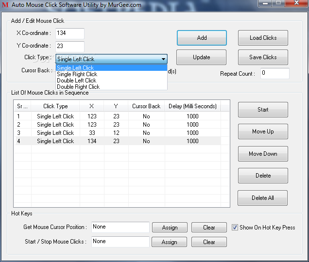The width and height of the screenshot is (309, 262).
Task: Minimize the Auto Mouse Click window
Action: pyautogui.click(x=265, y=3)
